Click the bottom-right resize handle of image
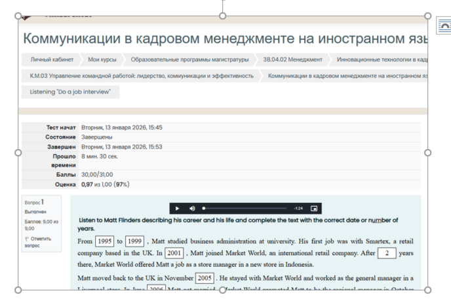 pos(428,289)
